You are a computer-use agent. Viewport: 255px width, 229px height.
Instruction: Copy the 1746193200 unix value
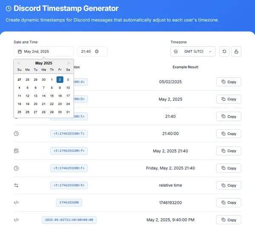(229, 203)
